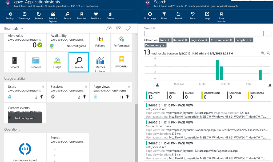Select the left time range marker
The image size is (273, 162).
(157, 85)
